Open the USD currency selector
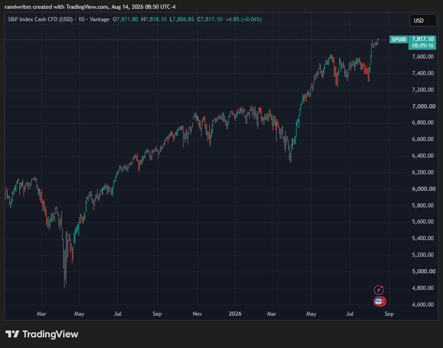Screen dimensions: 443x348 point(423,20)
